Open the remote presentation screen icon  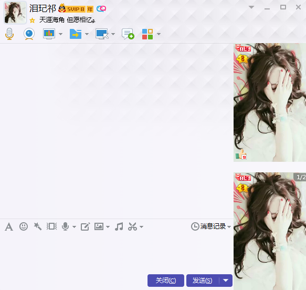[x=49, y=34]
